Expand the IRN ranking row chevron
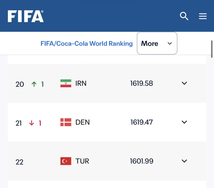214x188 pixels. tap(184, 83)
